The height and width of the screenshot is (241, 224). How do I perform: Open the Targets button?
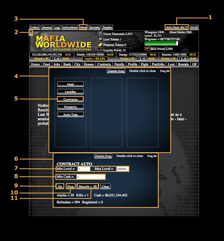click(x=107, y=27)
